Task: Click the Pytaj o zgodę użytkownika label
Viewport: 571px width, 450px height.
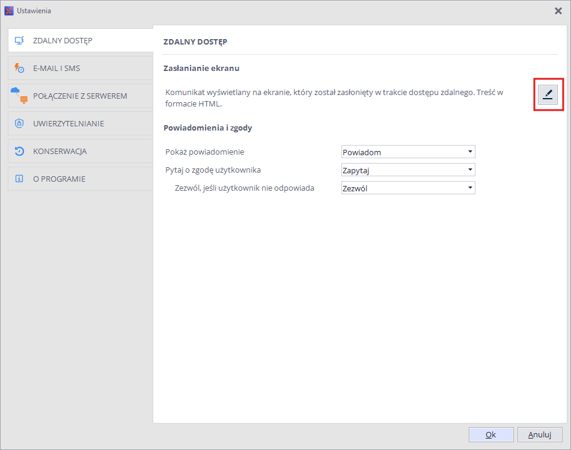Action: point(213,170)
